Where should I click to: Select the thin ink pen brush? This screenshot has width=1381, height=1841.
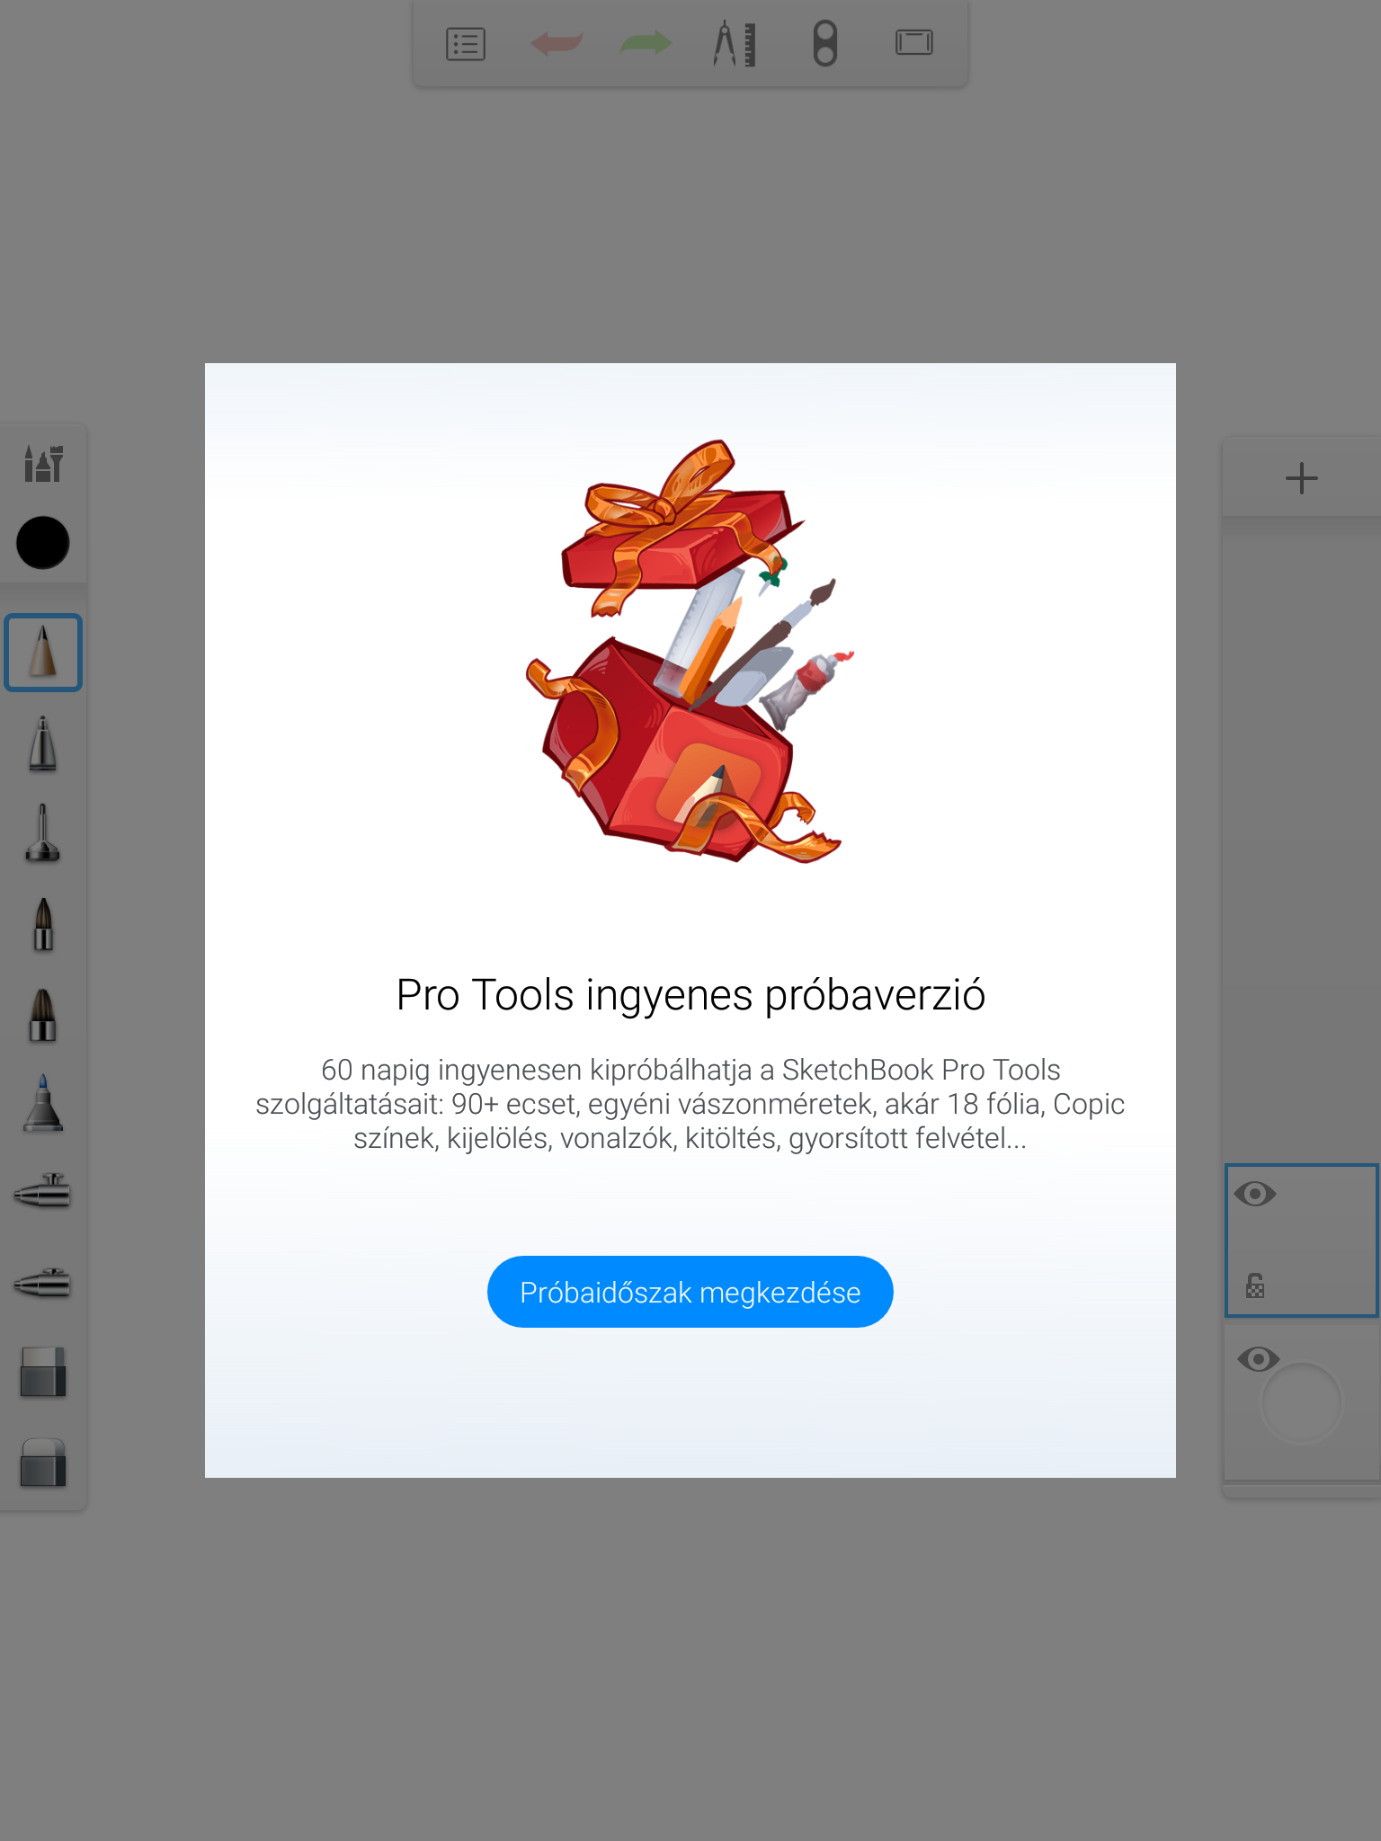point(43,833)
